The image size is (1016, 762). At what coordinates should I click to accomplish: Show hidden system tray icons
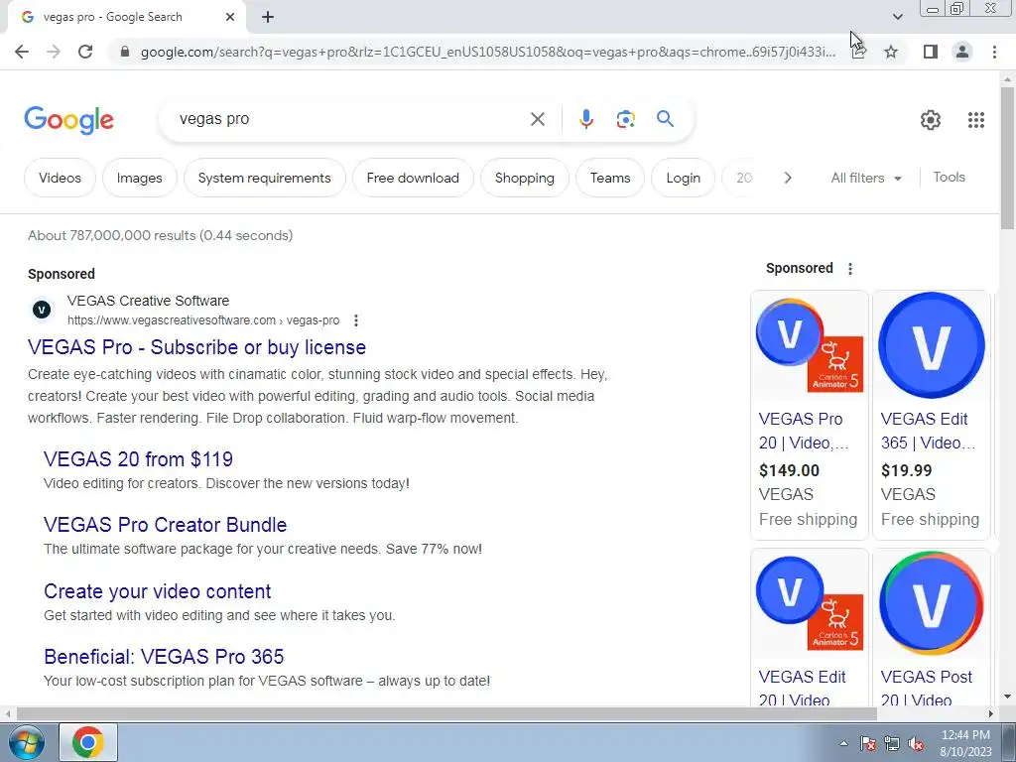pyautogui.click(x=843, y=743)
